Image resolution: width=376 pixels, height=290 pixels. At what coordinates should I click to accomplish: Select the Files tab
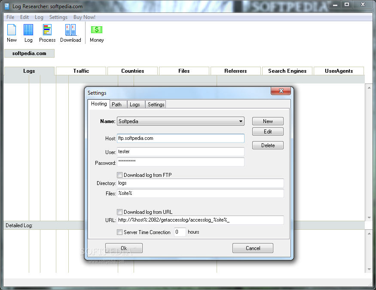pos(184,71)
